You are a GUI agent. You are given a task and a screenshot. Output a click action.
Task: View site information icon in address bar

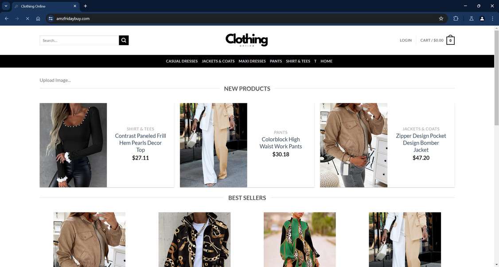[51, 19]
